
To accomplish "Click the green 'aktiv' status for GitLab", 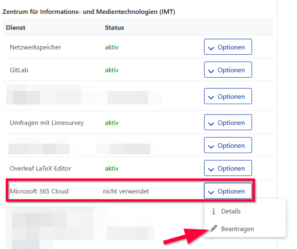I will point(111,70).
